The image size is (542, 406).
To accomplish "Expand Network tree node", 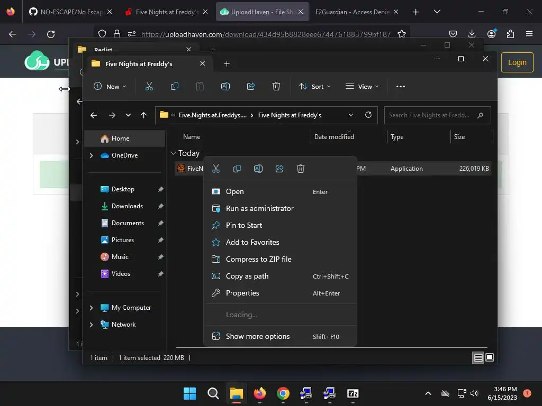I will (91, 325).
